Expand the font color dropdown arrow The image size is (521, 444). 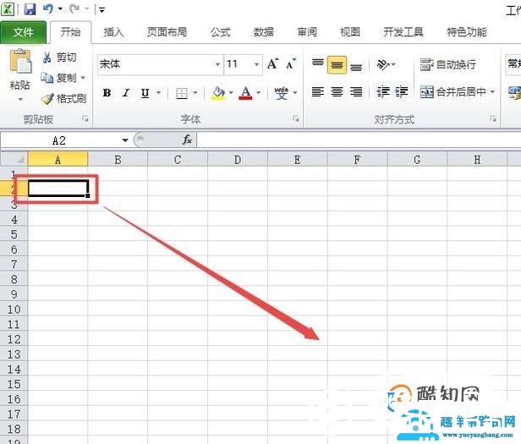259,93
